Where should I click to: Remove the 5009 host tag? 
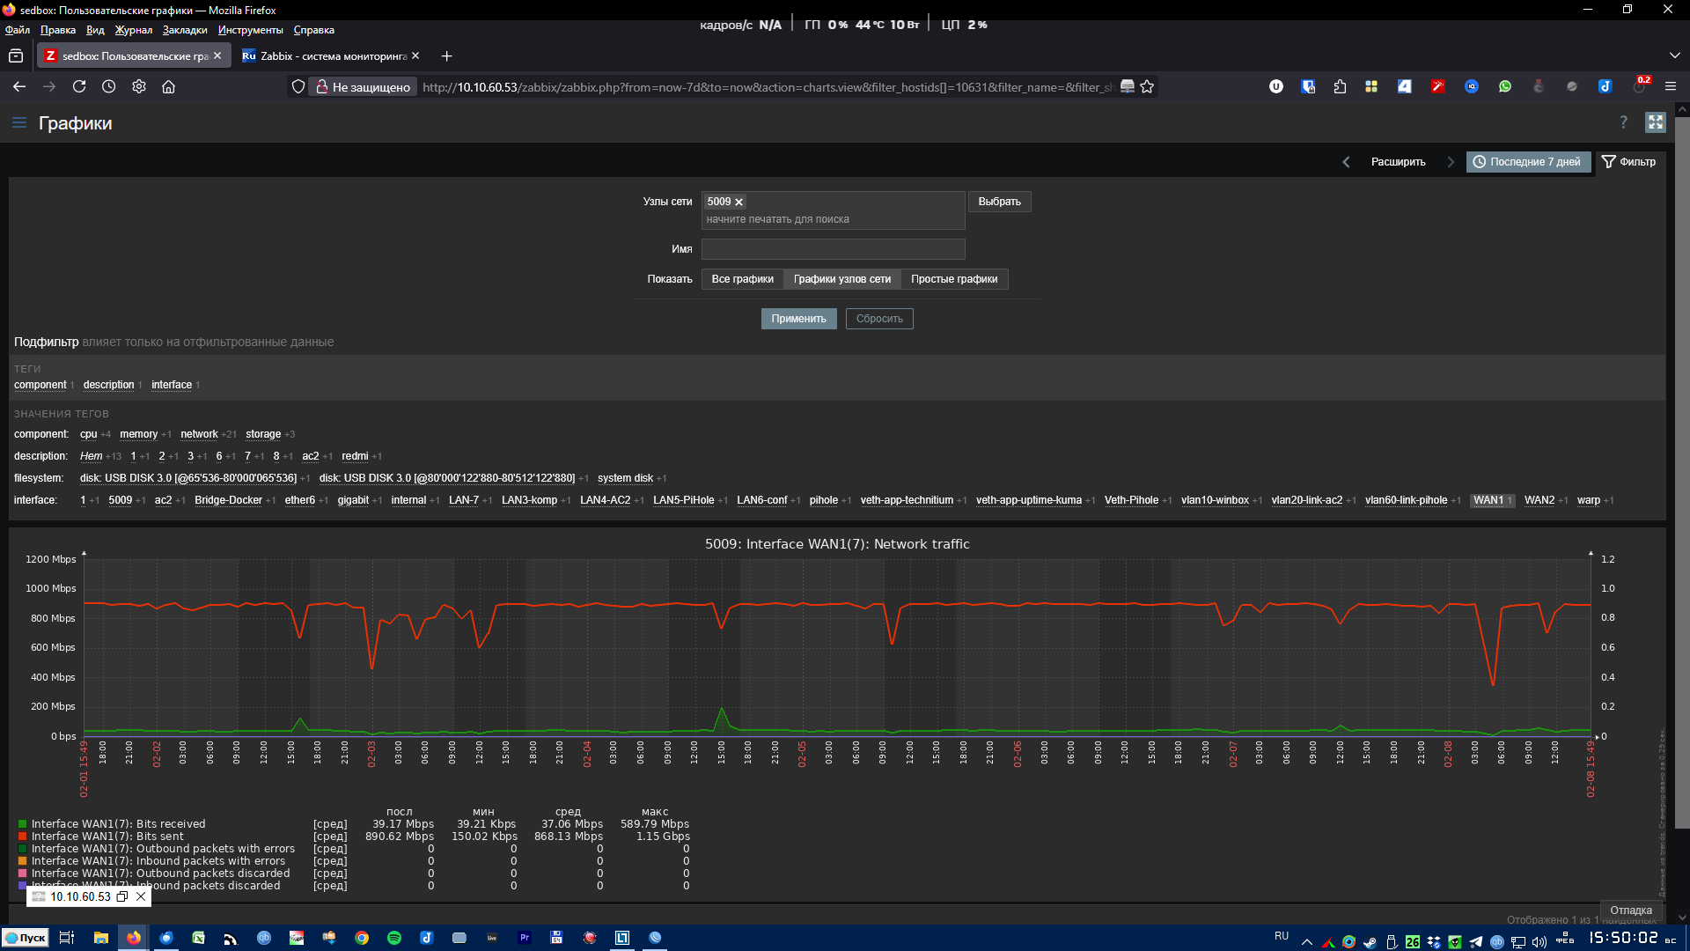click(x=739, y=203)
